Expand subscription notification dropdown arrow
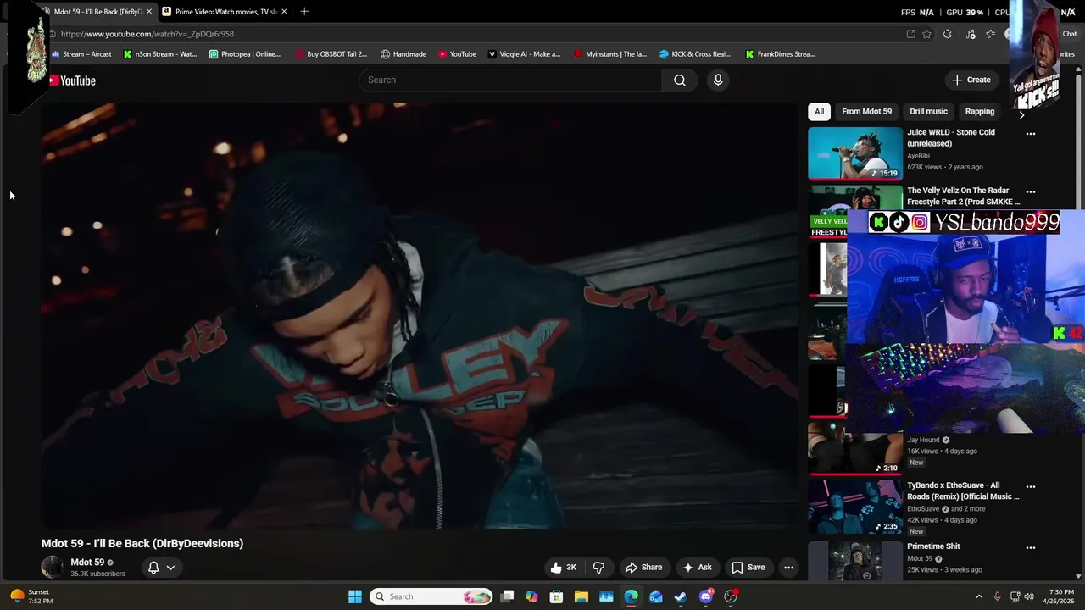Viewport: 1085px width, 610px height. (x=170, y=568)
